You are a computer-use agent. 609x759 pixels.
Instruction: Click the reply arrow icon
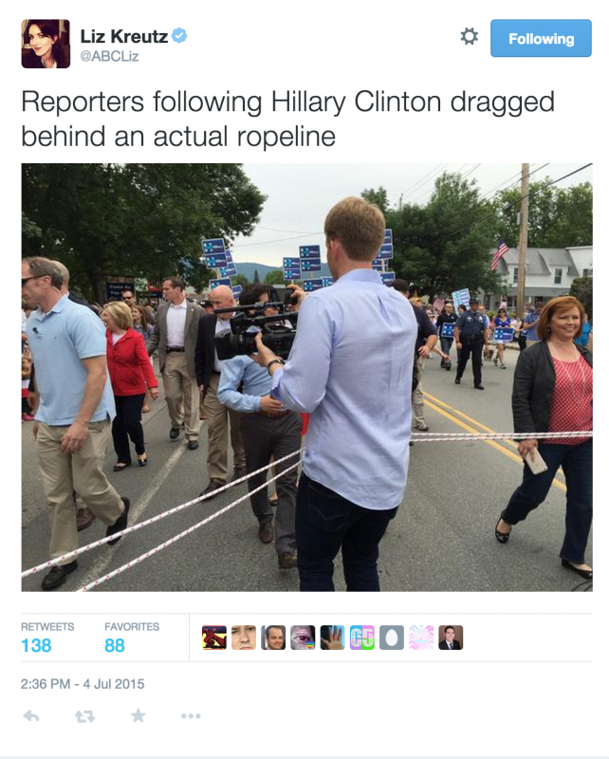[31, 715]
